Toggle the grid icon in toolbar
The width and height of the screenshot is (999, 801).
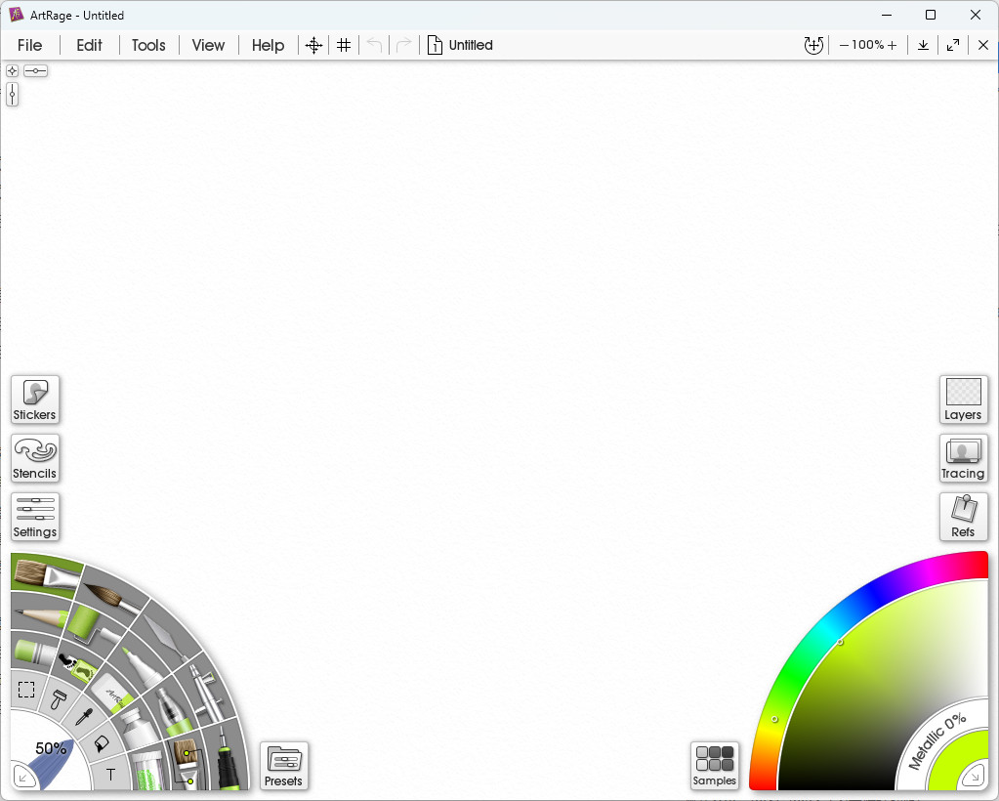click(344, 45)
